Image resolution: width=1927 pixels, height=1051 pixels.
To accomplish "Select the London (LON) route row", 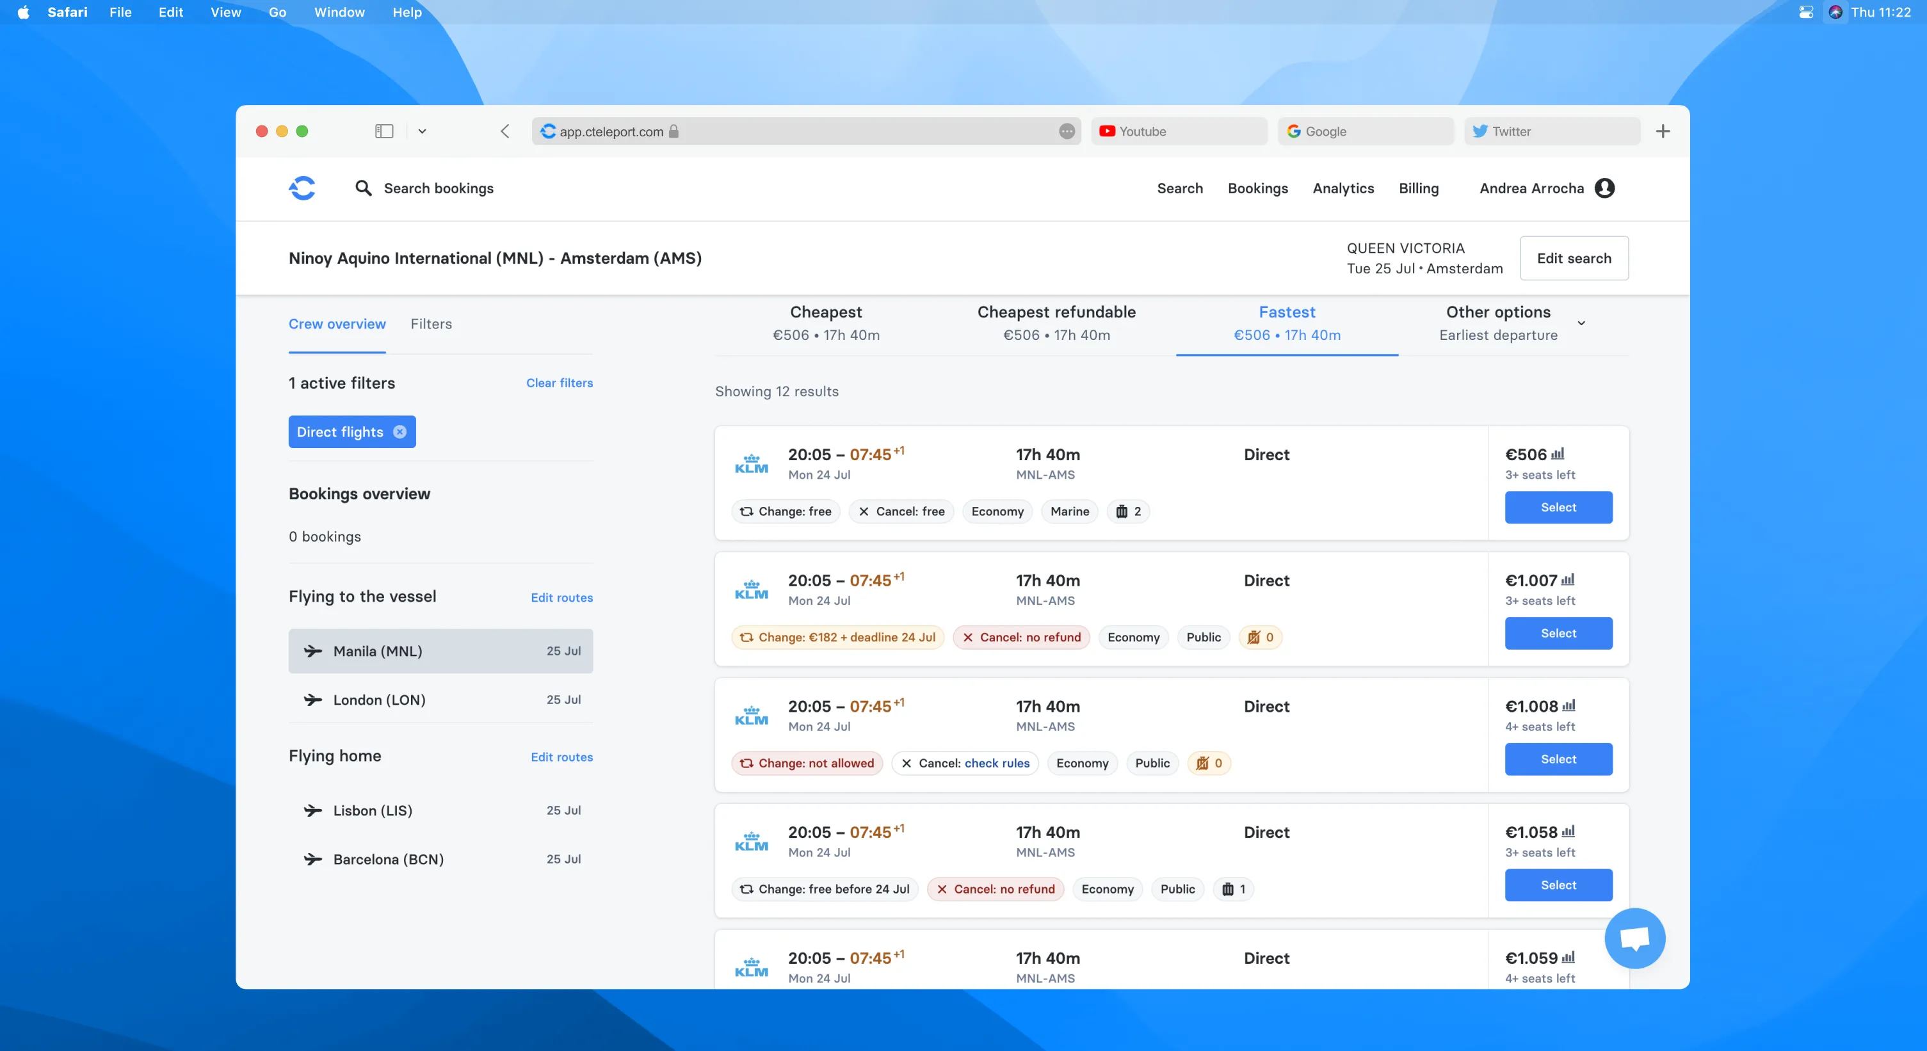I will (x=440, y=700).
